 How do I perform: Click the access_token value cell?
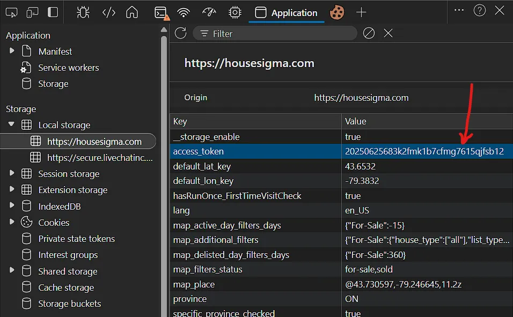click(427, 151)
